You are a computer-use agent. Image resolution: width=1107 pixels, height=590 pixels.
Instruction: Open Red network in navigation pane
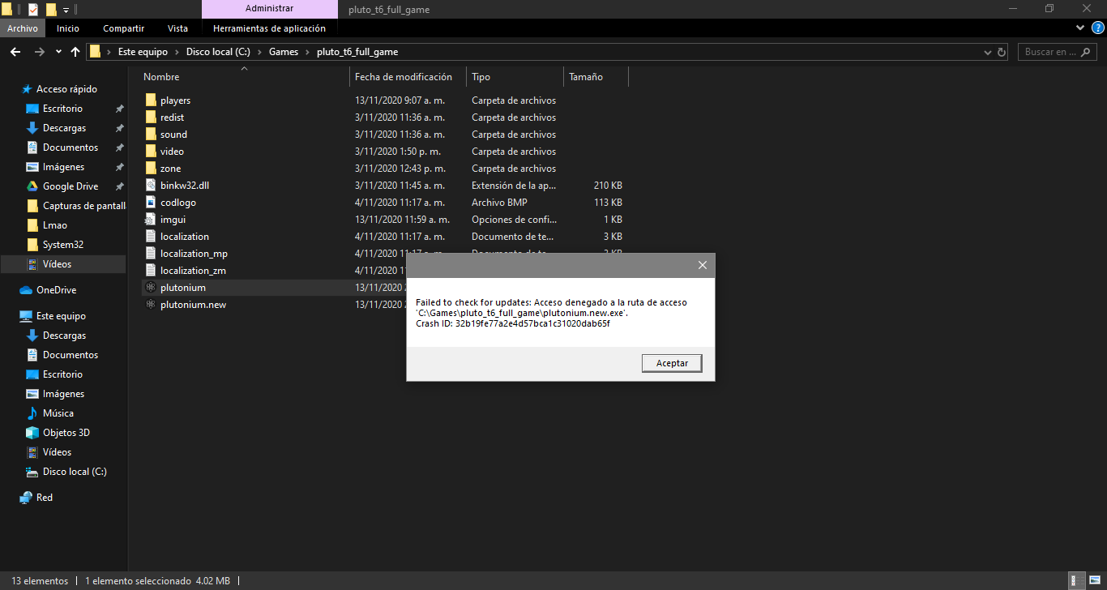pos(45,498)
